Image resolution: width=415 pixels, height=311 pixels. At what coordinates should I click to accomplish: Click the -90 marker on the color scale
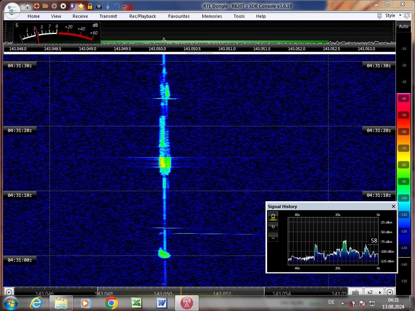point(404,181)
